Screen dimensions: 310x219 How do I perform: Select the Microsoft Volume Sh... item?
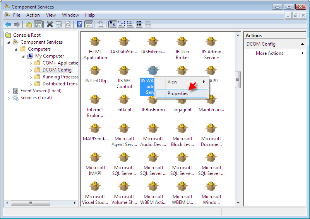(x=124, y=194)
